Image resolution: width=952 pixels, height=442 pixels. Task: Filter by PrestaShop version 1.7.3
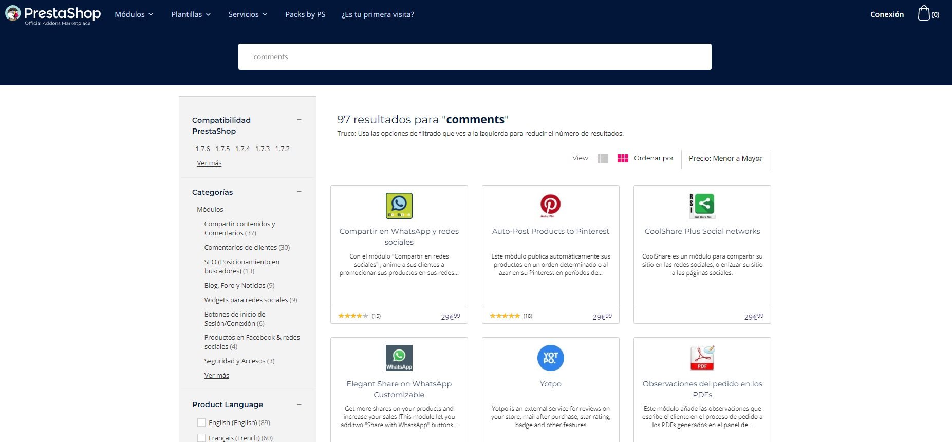[263, 149]
